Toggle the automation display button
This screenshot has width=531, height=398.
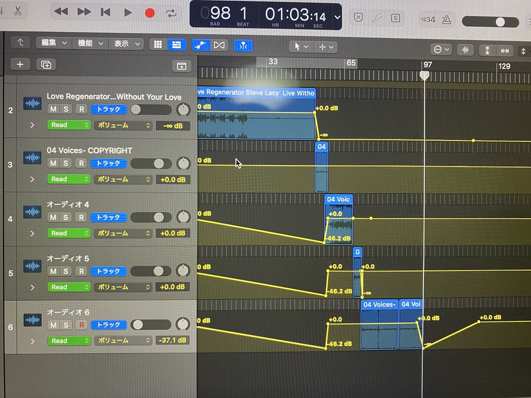[x=201, y=45]
